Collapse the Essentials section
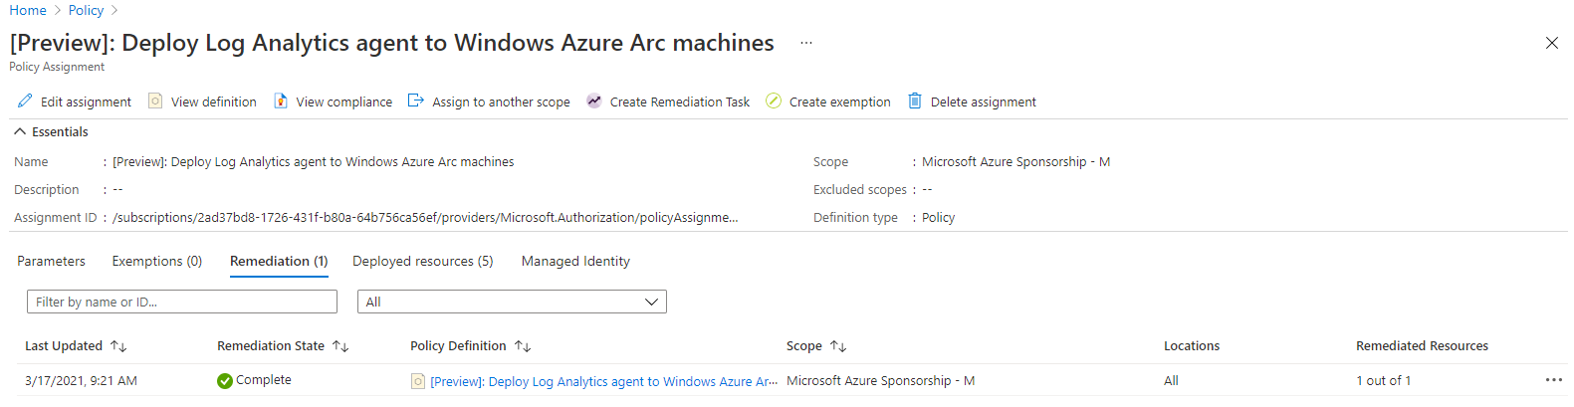This screenshot has width=1574, height=407. pyautogui.click(x=20, y=132)
